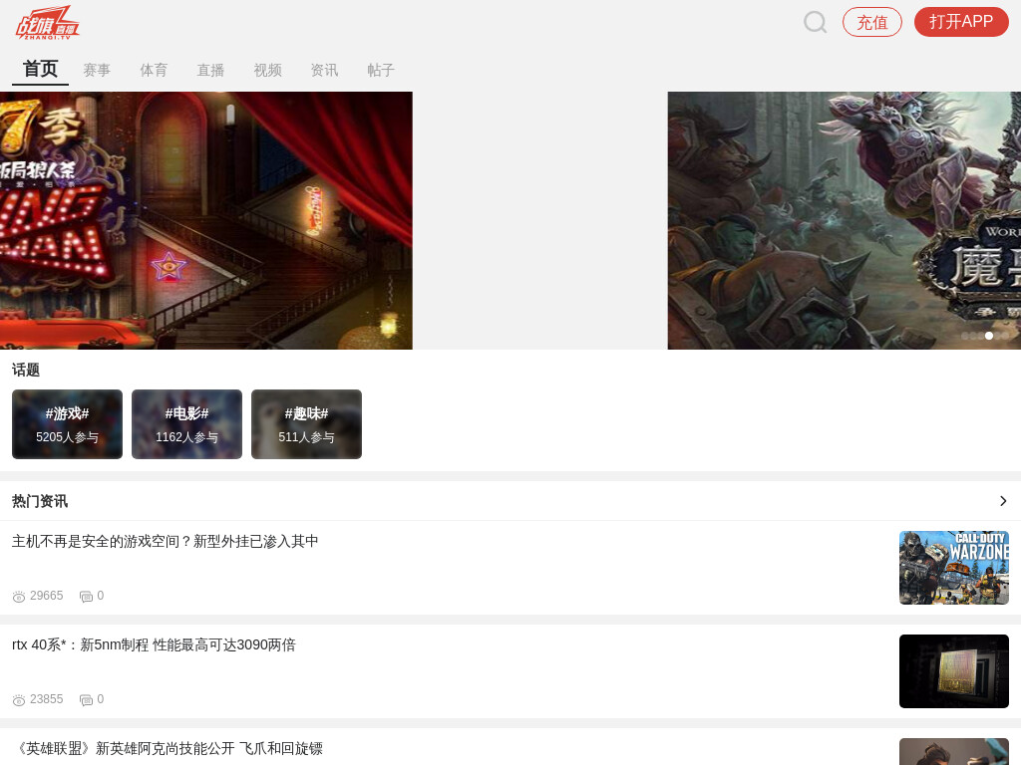Go to the 资讯 tab
This screenshot has width=1021, height=765.
point(324,71)
